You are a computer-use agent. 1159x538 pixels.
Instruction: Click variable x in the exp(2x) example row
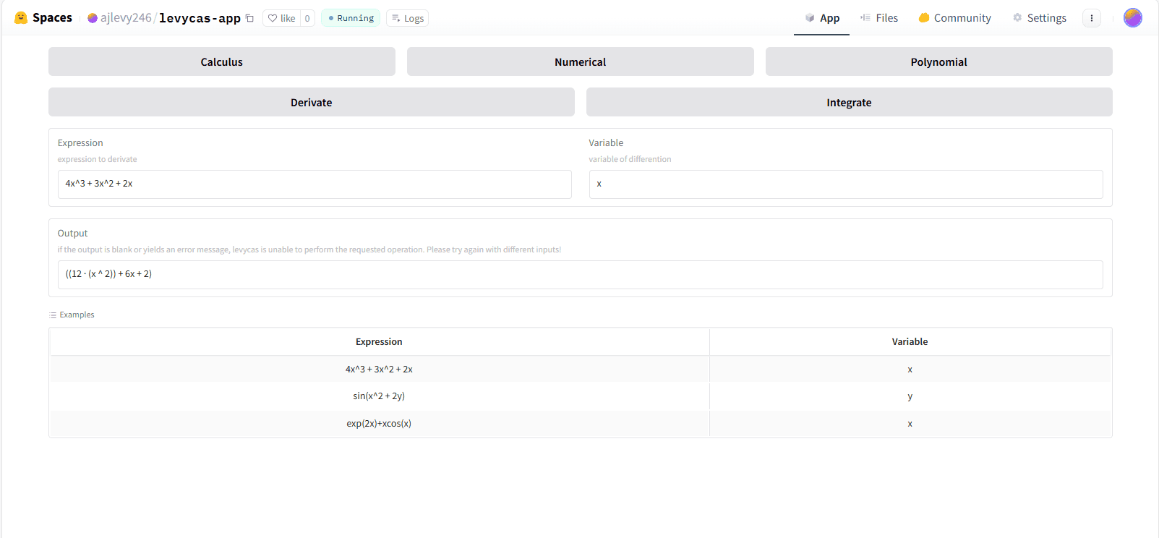910,424
